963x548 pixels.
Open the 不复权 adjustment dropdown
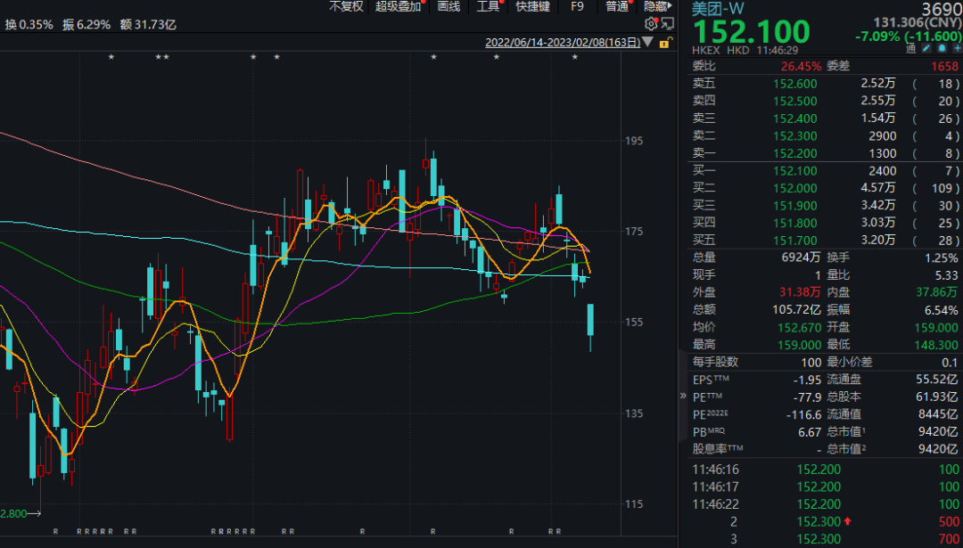click(346, 6)
